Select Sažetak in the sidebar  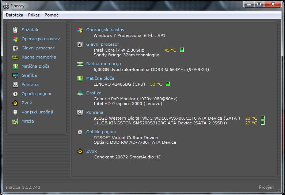coord(30,30)
